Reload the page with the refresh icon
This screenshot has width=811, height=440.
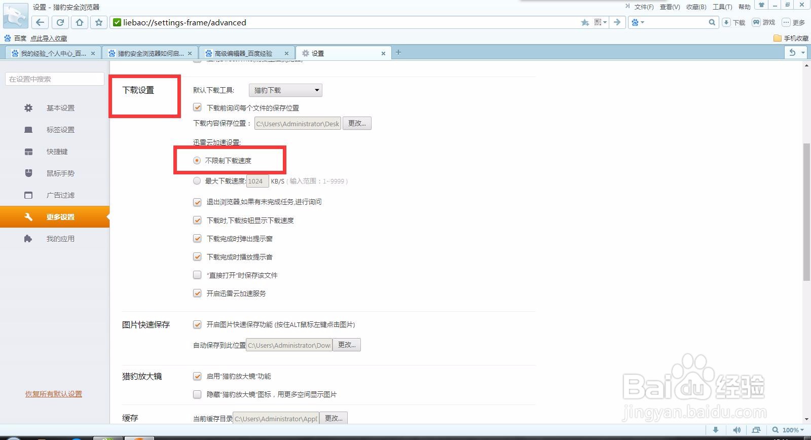(x=60, y=22)
